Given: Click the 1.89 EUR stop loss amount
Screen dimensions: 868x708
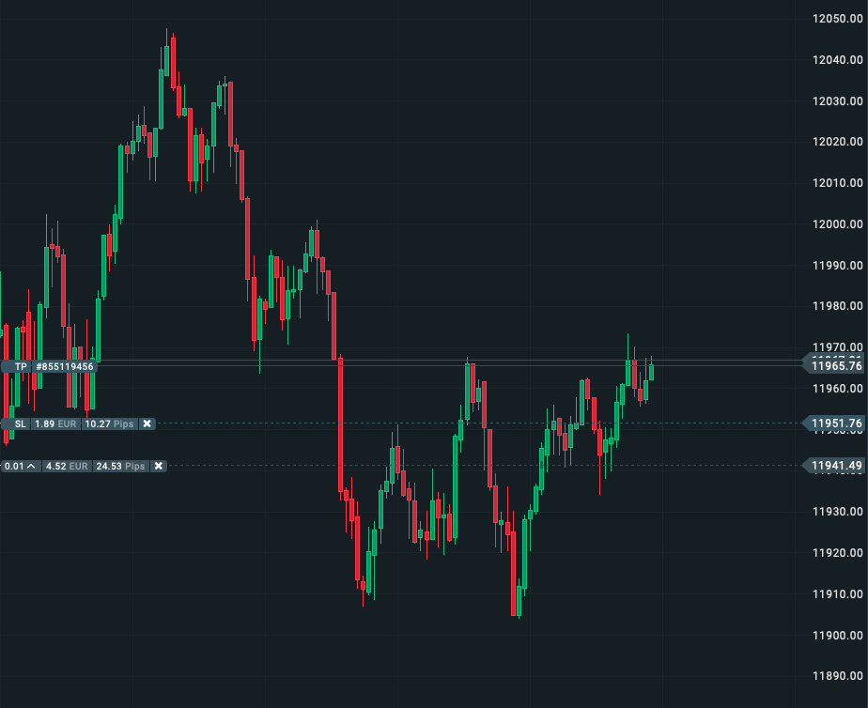Looking at the screenshot, I should tap(54, 424).
